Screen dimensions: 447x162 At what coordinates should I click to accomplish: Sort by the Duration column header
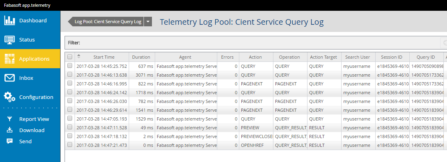[141, 57]
